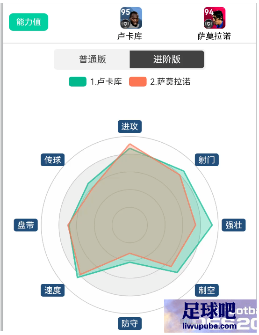259x335 pixels.
Task: Click the 1.卢卡库 legend label
Action: tap(106, 81)
